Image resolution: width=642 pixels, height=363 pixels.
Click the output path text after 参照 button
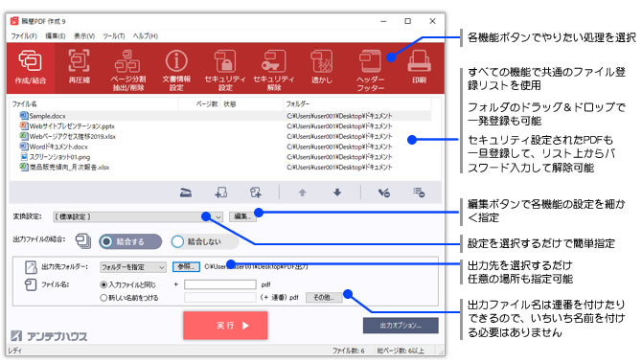coord(256,267)
